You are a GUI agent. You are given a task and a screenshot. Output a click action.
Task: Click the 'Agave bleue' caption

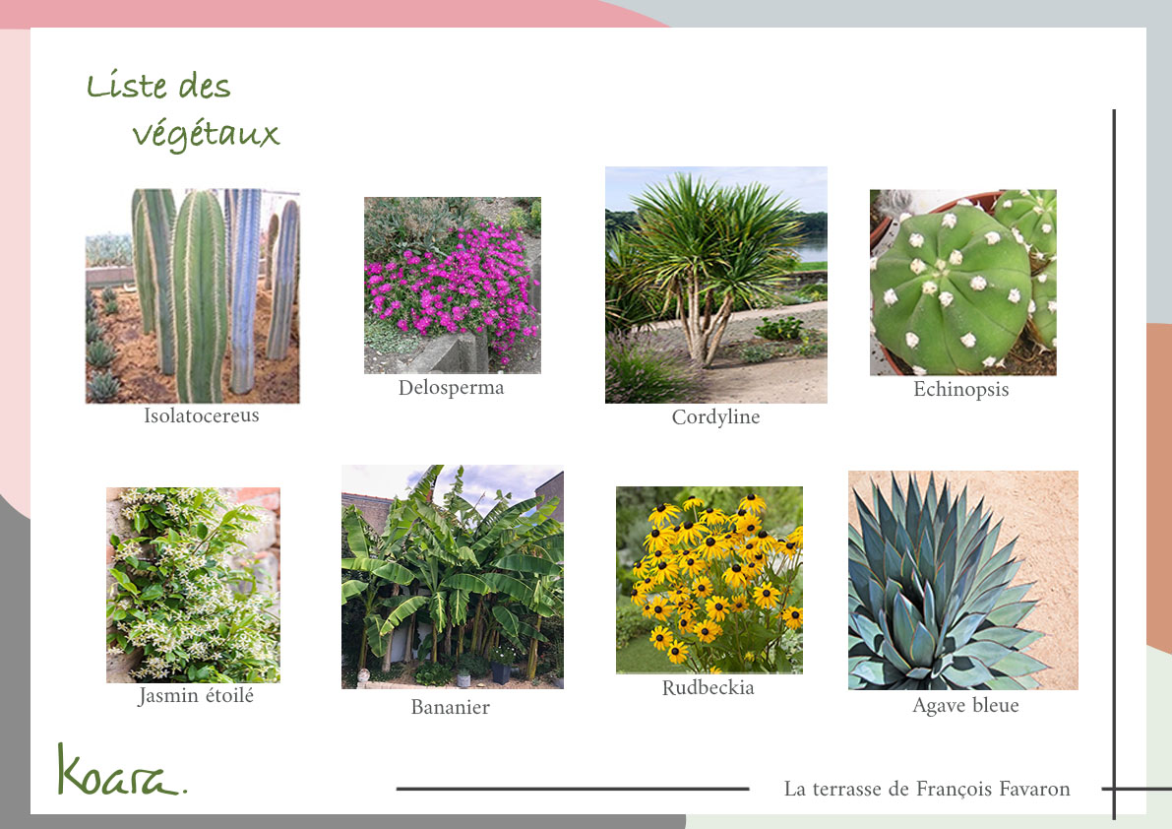pyautogui.click(x=965, y=706)
